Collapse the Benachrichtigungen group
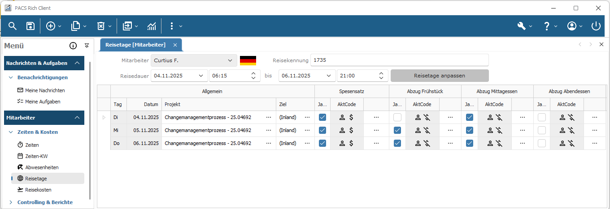Viewport: 610px width, 209px height. (x=11, y=77)
